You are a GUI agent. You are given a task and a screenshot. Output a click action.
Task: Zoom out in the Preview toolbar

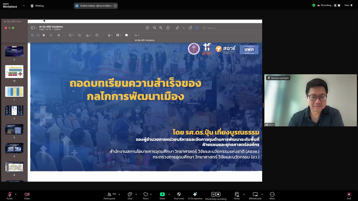tap(154, 28)
